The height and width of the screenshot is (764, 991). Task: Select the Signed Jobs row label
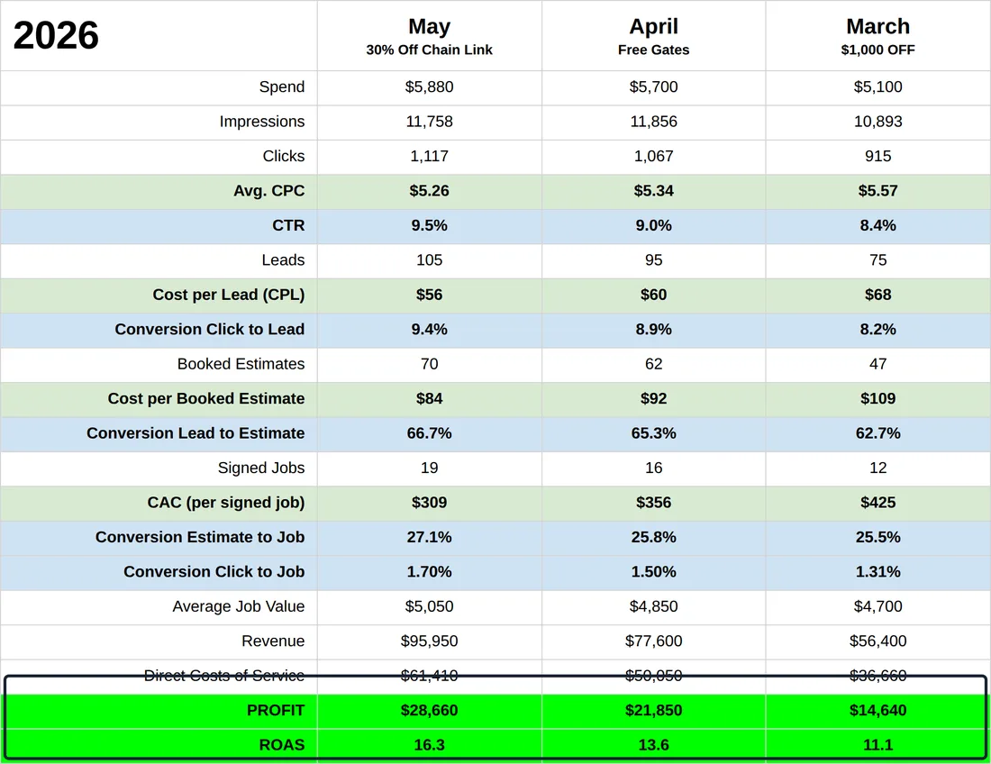pos(261,468)
